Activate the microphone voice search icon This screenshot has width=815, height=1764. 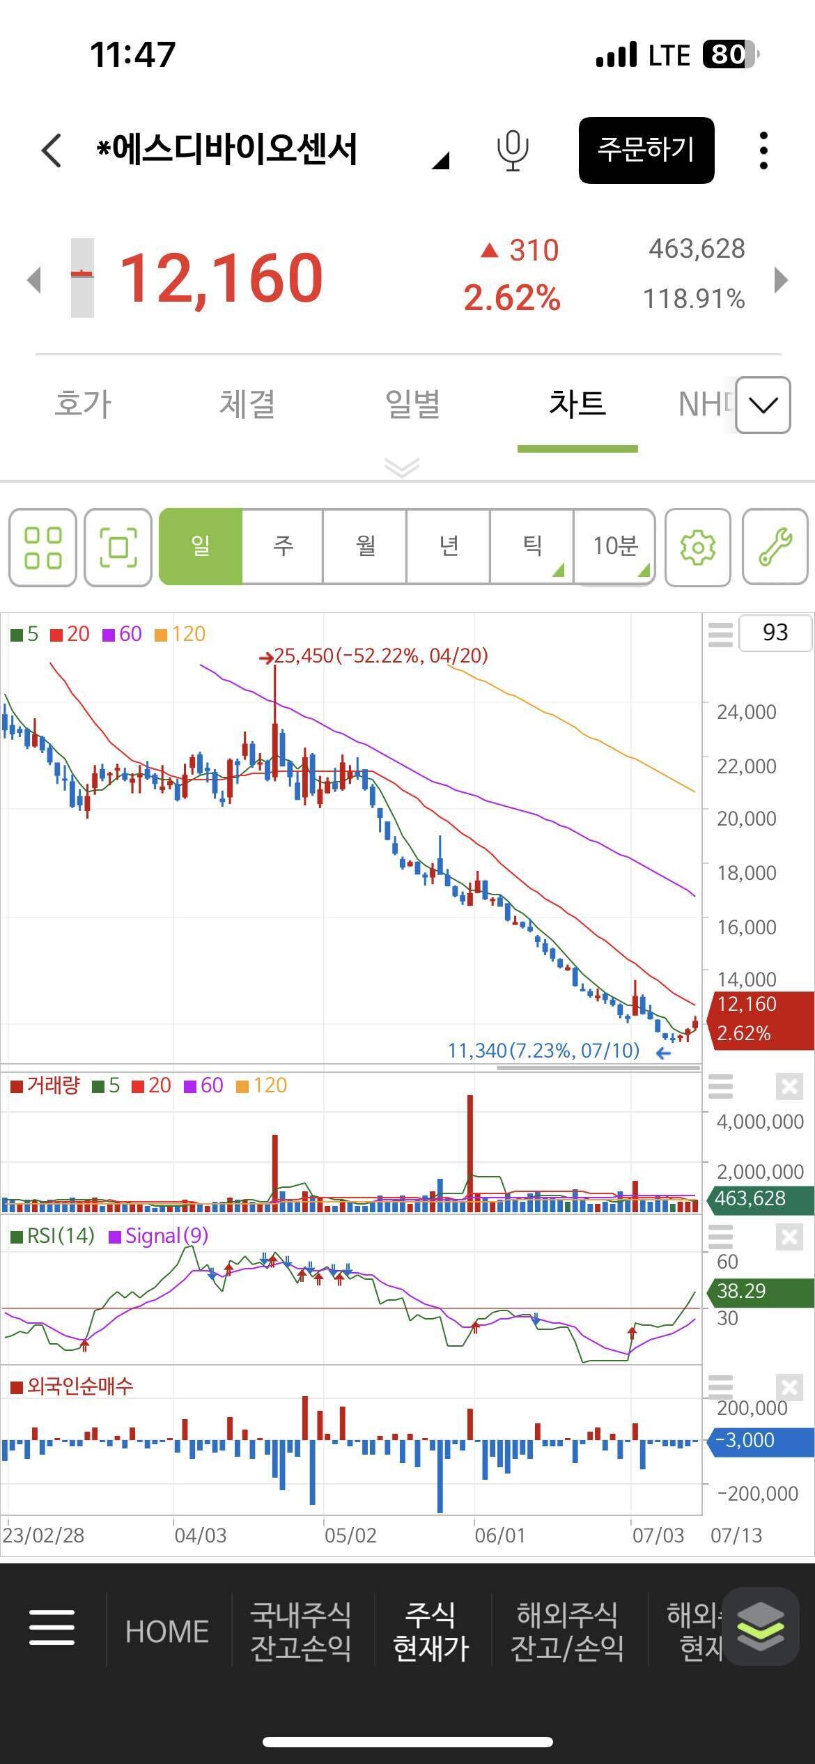(x=512, y=150)
